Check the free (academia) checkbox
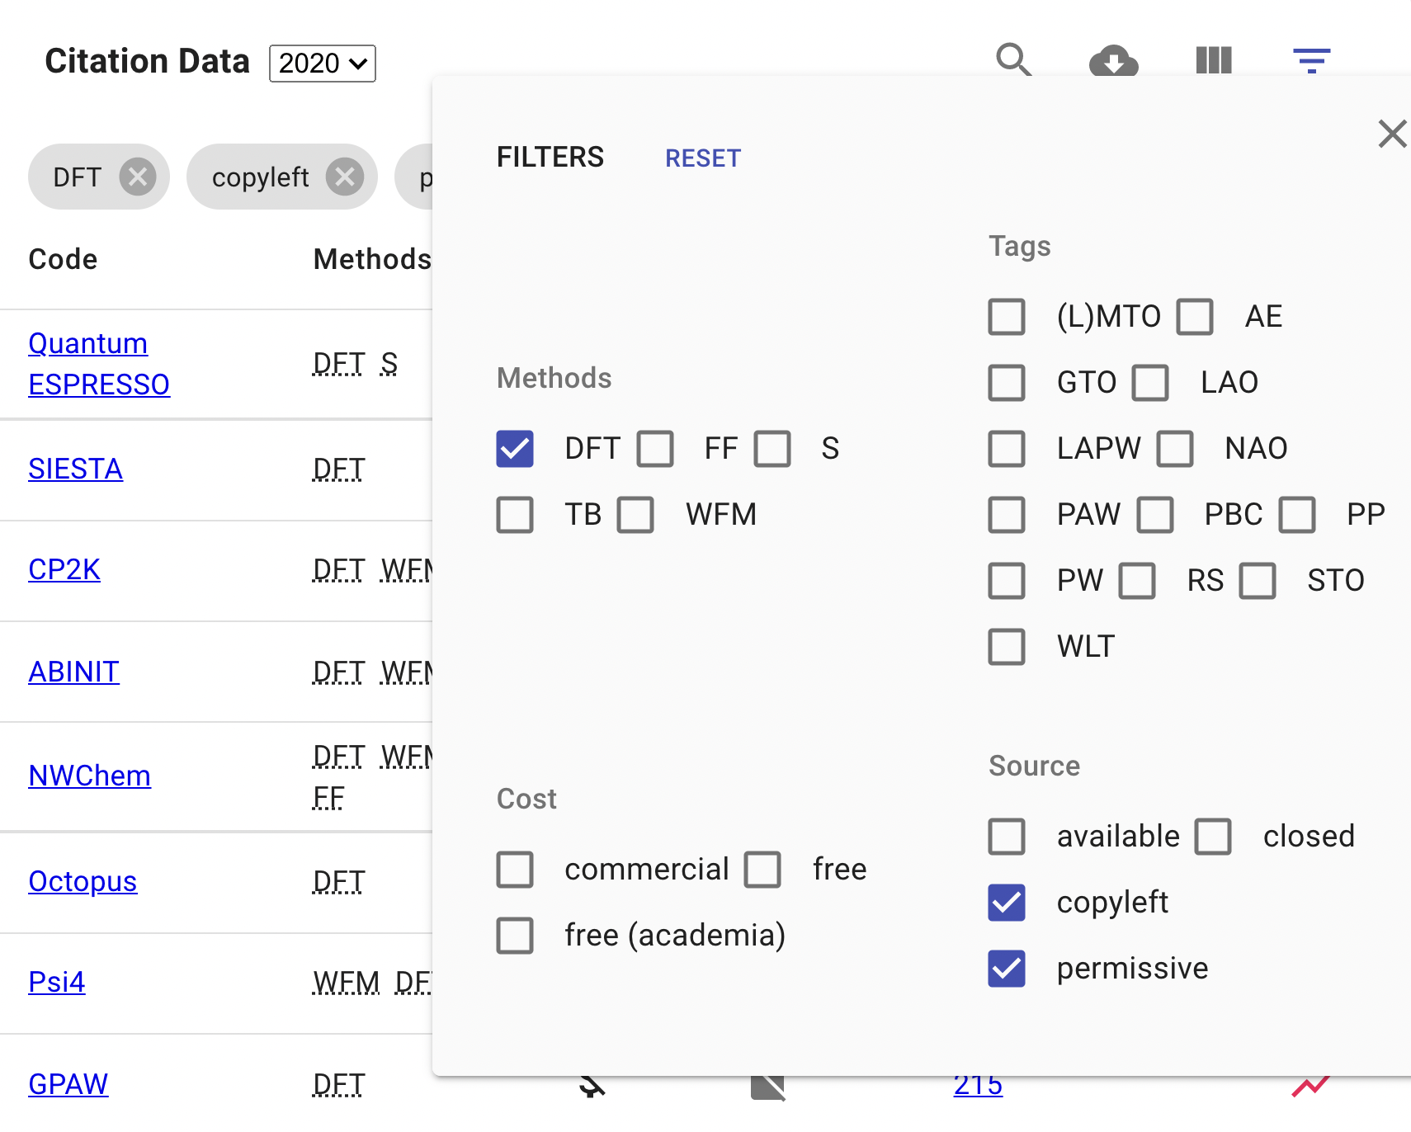 (515, 936)
